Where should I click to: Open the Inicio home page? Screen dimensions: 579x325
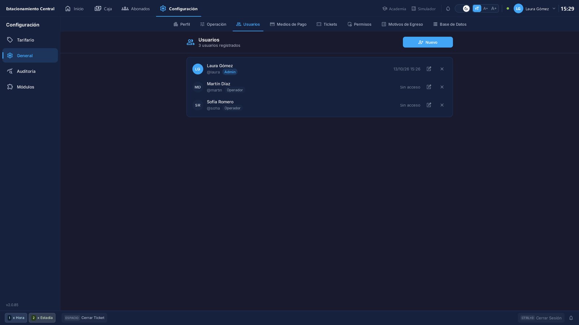(74, 9)
